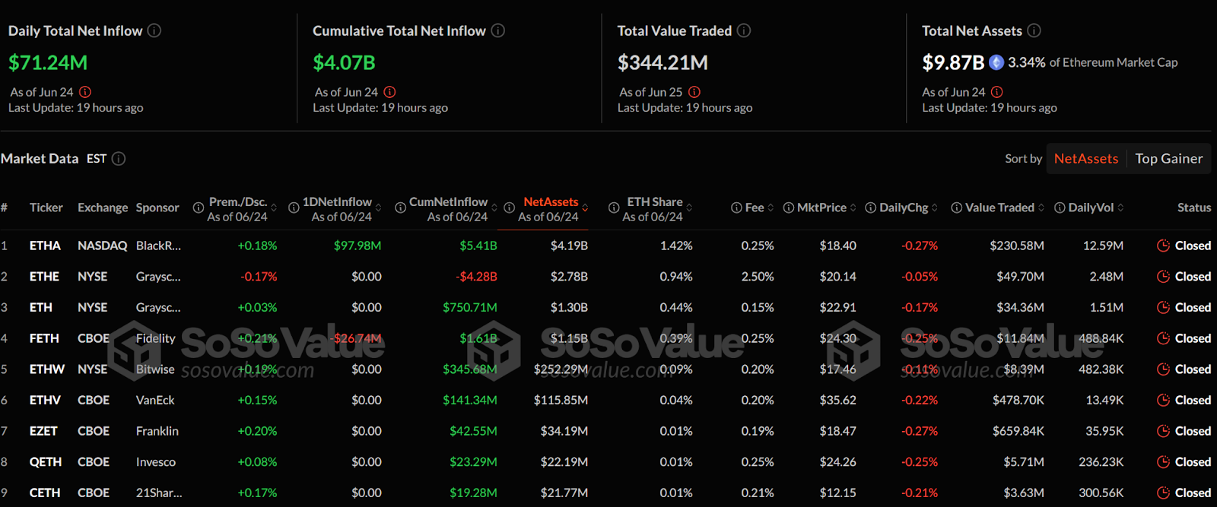Click Invesco sponsor name
This screenshot has height=507, width=1217.
(156, 462)
